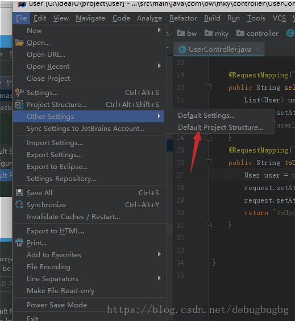Screen dimensions: 295x321
Task: Click the folder icon beside Open...
Action: (19, 43)
